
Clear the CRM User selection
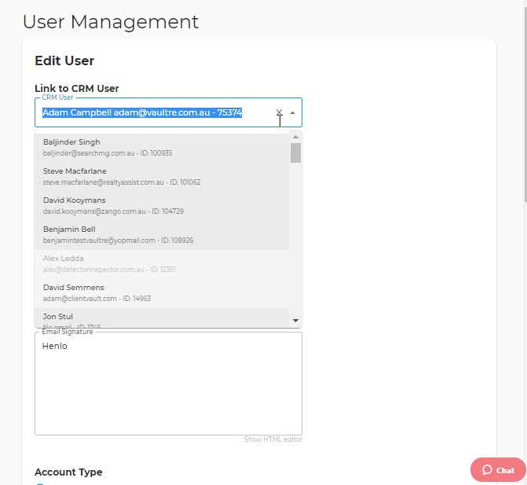click(279, 112)
